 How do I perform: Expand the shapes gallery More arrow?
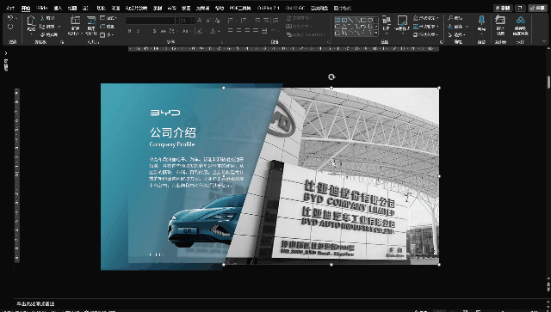click(376, 33)
